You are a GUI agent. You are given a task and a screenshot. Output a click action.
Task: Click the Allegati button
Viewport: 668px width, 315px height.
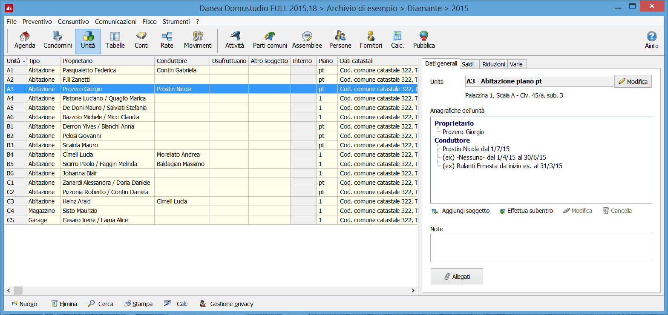coord(457,276)
